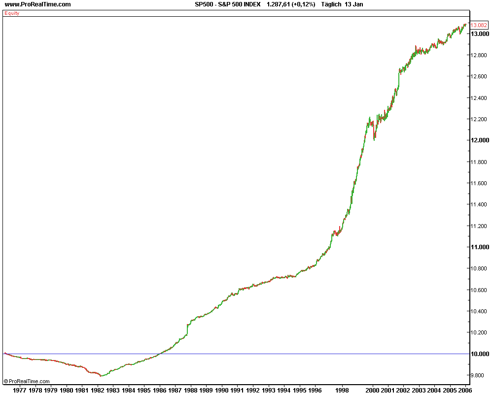Click the © ProRealTime.com copyright text
This screenshot has height=394, width=493.
point(27,381)
